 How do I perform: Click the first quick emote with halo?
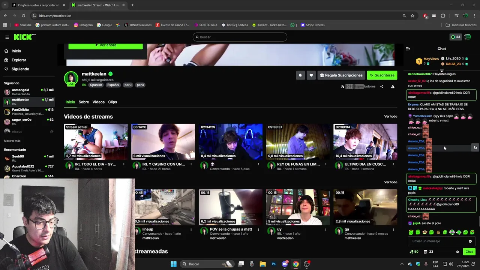click(411, 232)
